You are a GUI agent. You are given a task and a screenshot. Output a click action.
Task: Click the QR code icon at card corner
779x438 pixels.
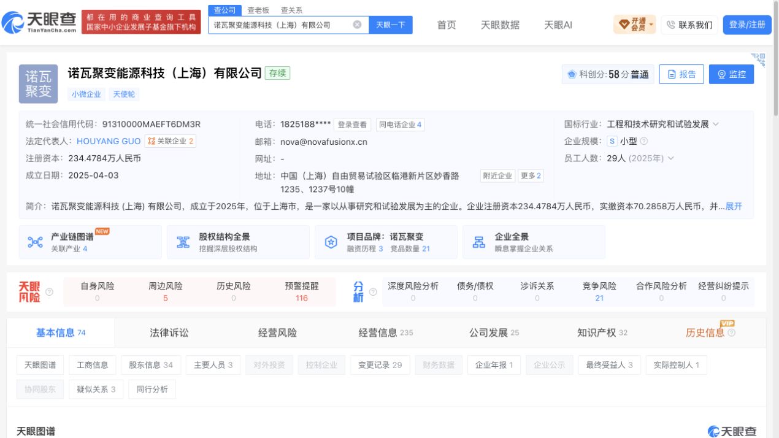click(759, 60)
